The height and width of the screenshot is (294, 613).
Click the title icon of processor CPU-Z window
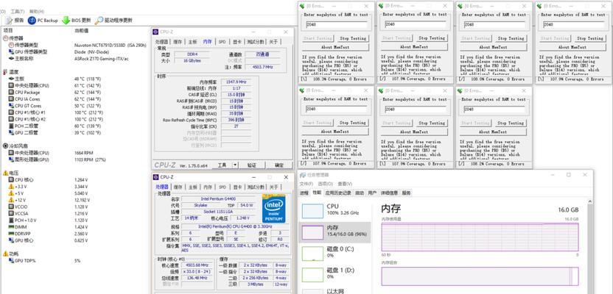[x=155, y=177]
